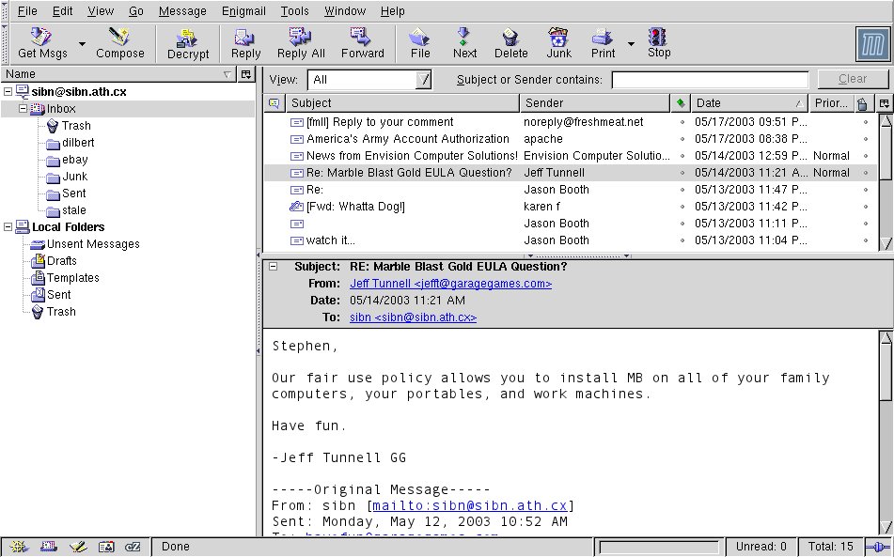Click the From link Jeff Tunnell address
The width and height of the screenshot is (894, 557).
pyautogui.click(x=450, y=284)
